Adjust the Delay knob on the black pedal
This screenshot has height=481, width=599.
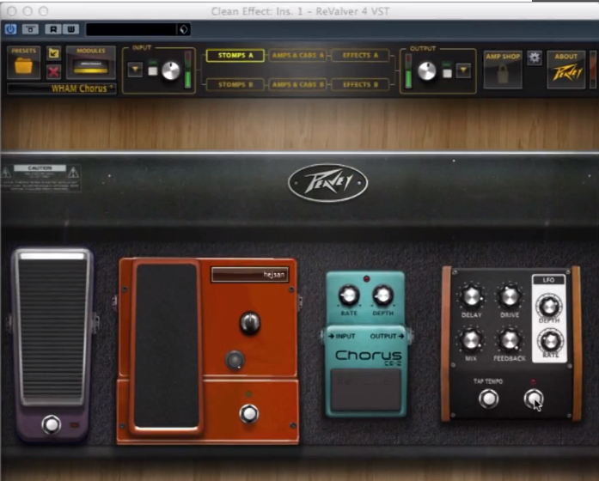pyautogui.click(x=472, y=297)
